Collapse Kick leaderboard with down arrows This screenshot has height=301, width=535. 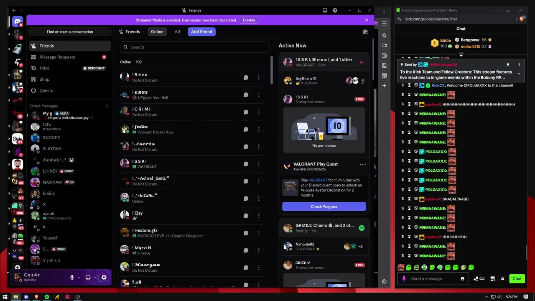[x=461, y=55]
